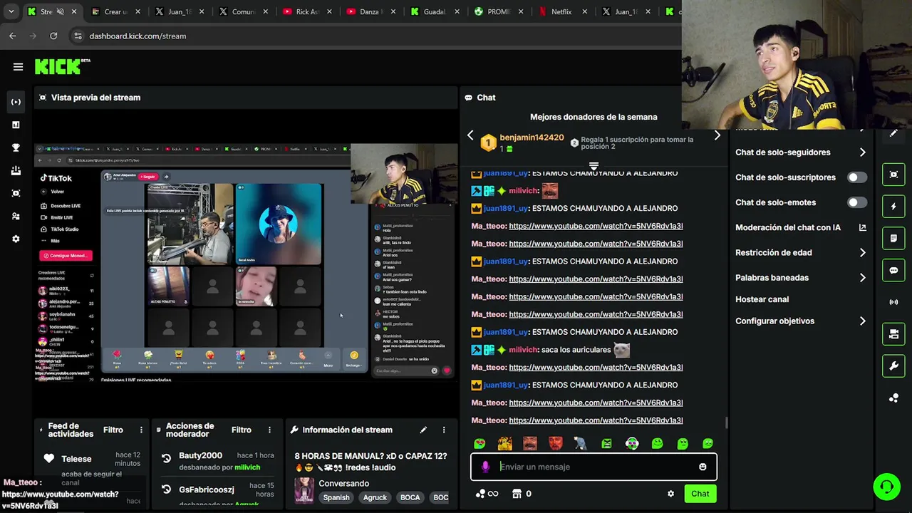The image size is (912, 513).
Task: Unmute the Kick stream browser tab
Action: pyautogui.click(x=60, y=11)
